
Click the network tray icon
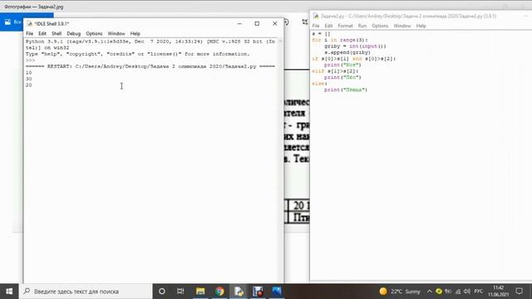pos(458,292)
